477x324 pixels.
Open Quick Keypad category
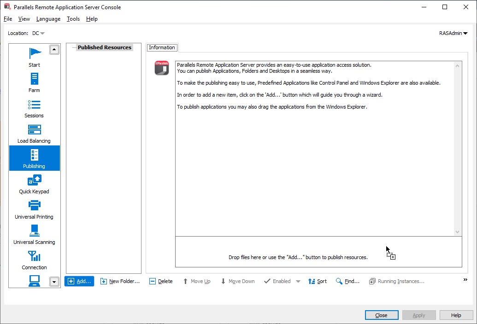point(35,184)
